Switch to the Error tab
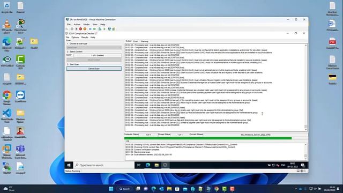Image resolution: width=343 pixels, height=193 pixels. coord(136,41)
